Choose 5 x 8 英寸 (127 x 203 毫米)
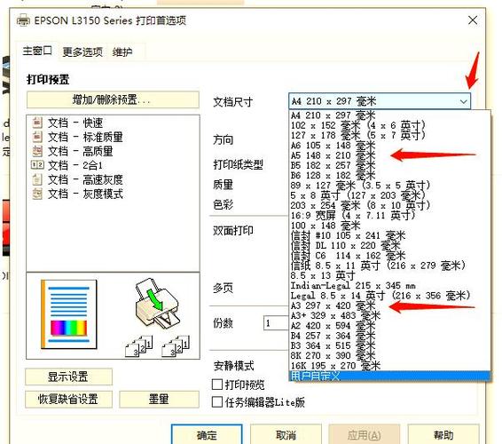Viewport: 502px width, 444px height. [389, 195]
